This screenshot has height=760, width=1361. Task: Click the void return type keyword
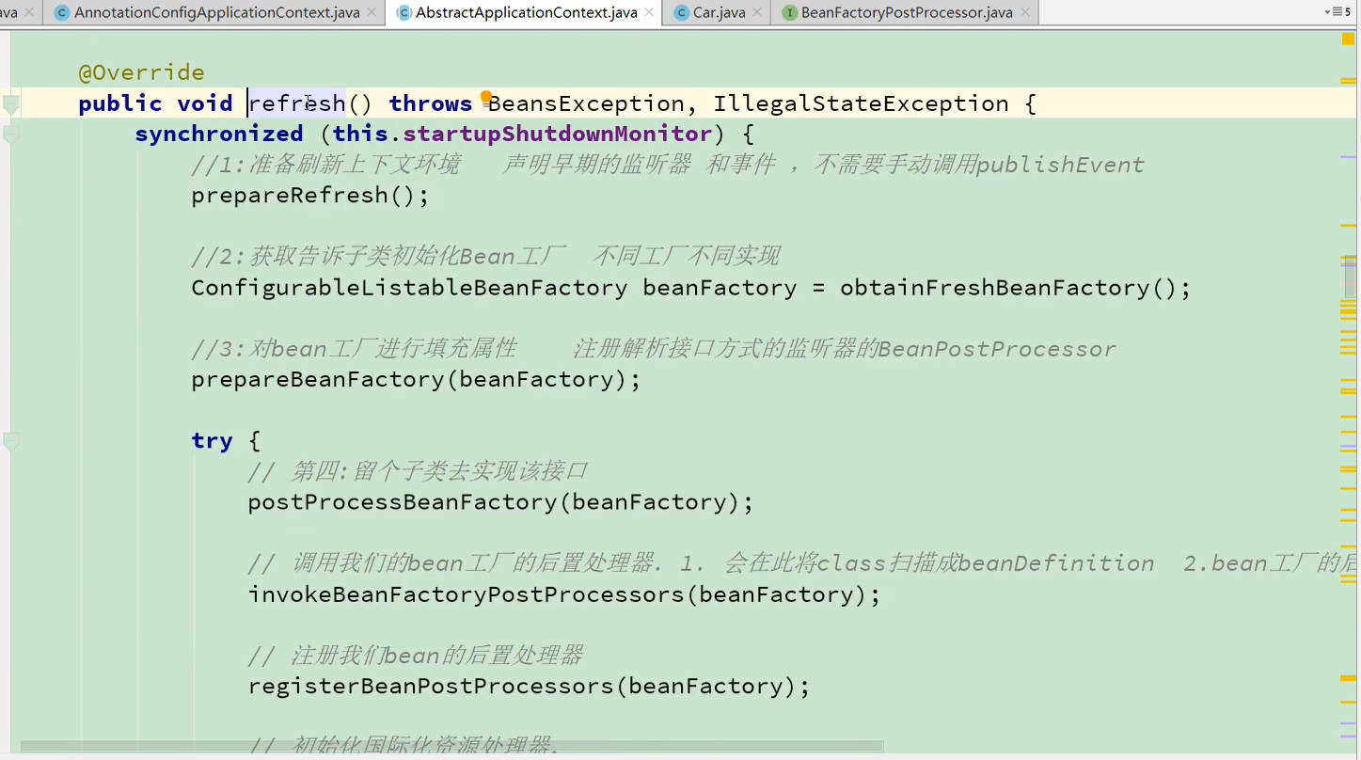pyautogui.click(x=205, y=103)
